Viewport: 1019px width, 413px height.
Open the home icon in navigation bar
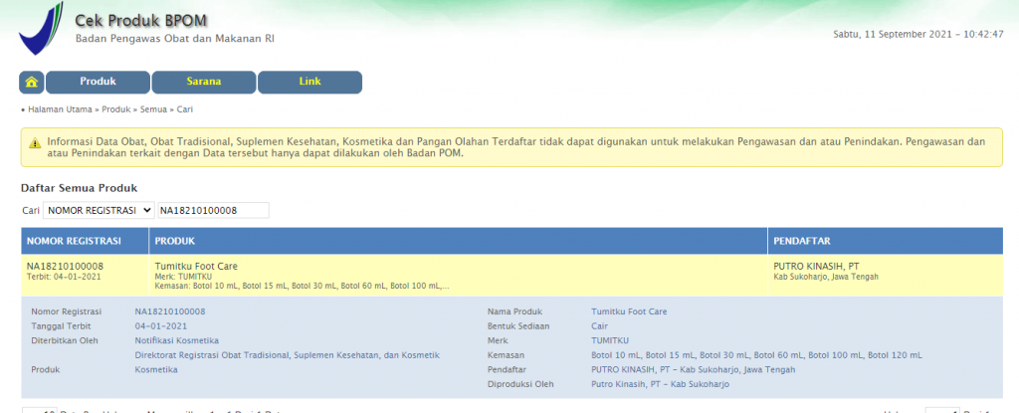(x=32, y=82)
